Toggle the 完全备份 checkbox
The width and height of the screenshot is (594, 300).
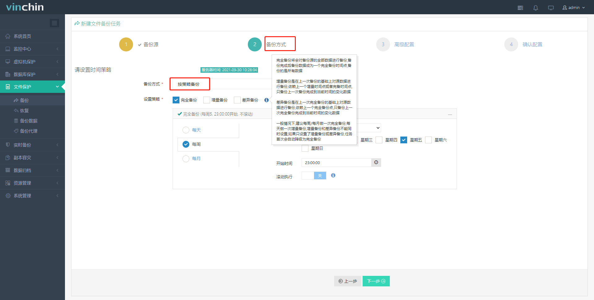[x=176, y=100]
